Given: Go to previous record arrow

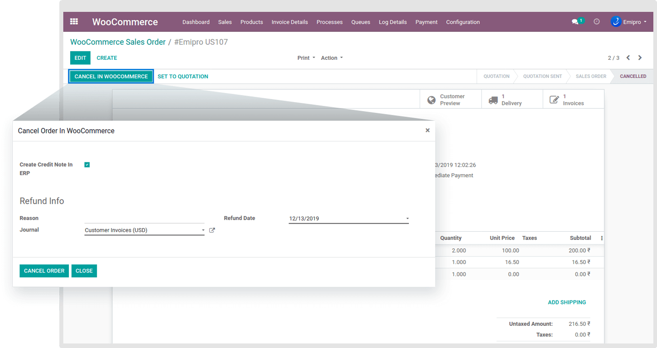Looking at the screenshot, I should [628, 58].
